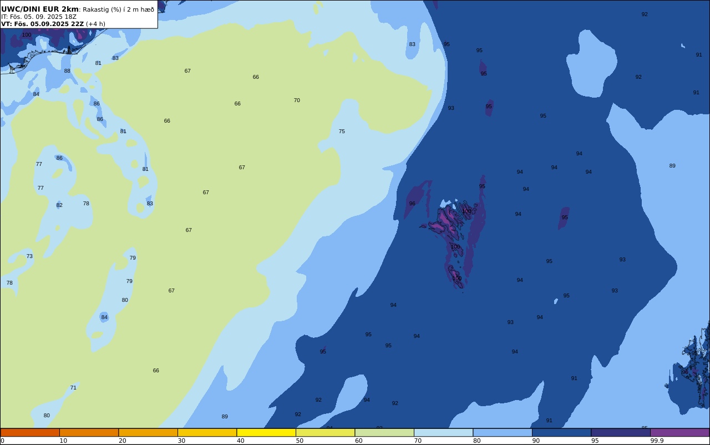Click the legend tick label '60'
Viewport: 710px width, 445px height.
pos(359,441)
